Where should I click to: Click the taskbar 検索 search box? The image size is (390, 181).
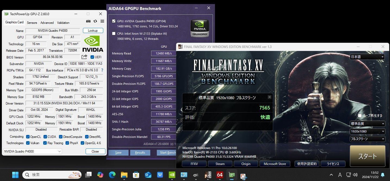(52, 175)
